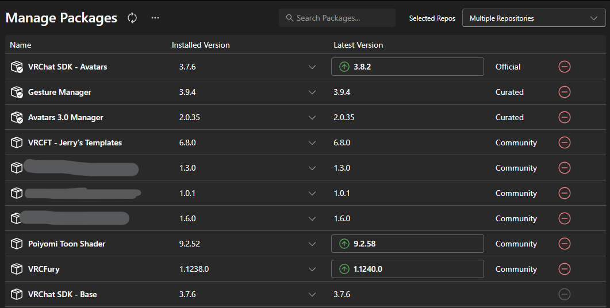Viewport: 610px width, 308px height.
Task: Upgrade Poiyomi Toon Shader to 9.2.58
Action: (x=407, y=244)
